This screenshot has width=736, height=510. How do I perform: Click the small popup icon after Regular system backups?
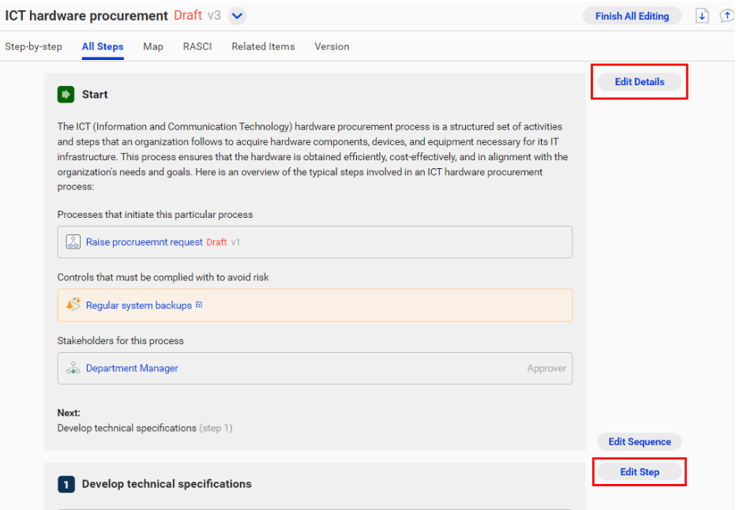coord(199,305)
